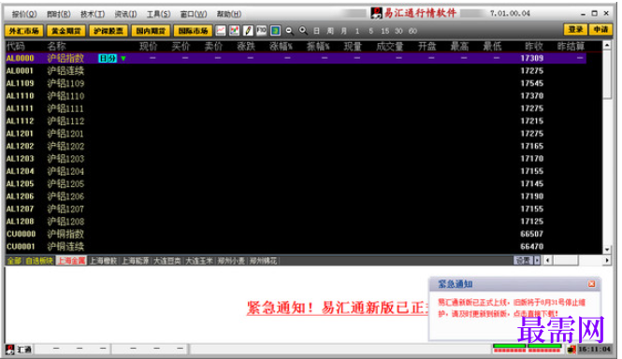The height and width of the screenshot is (359, 622).
Task: Open the 工具(S) menu
Action: click(159, 14)
